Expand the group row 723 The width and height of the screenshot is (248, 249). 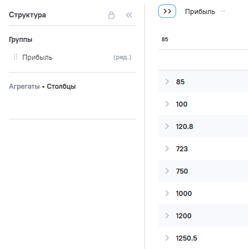pos(167,149)
